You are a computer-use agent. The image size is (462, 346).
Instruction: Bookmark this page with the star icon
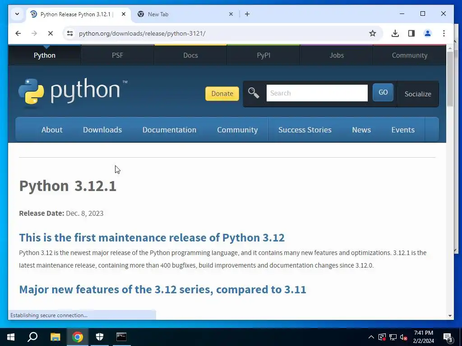point(372,33)
